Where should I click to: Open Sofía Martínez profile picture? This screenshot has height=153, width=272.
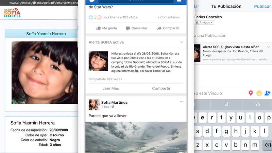pos(94,105)
